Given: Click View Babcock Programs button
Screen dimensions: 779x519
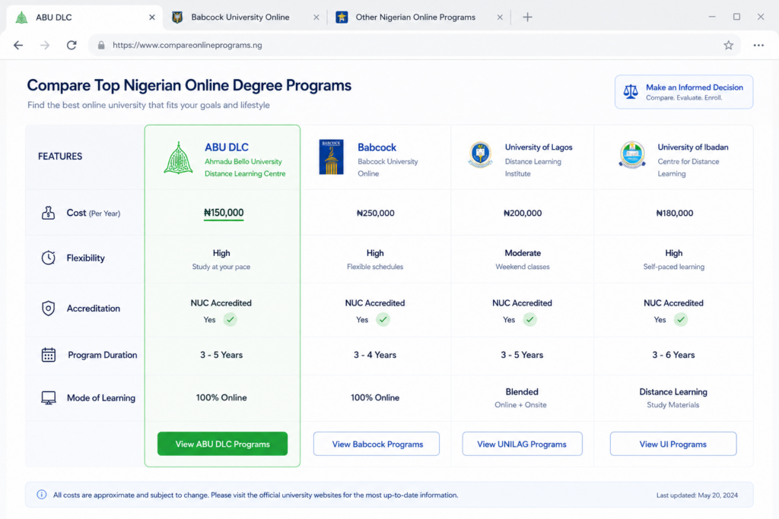Looking at the screenshot, I should pos(377,444).
